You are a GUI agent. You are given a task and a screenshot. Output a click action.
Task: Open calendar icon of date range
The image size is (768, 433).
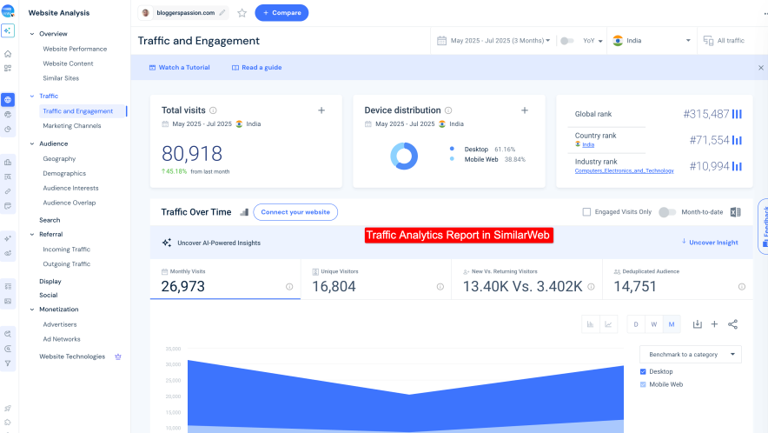pyautogui.click(x=442, y=41)
